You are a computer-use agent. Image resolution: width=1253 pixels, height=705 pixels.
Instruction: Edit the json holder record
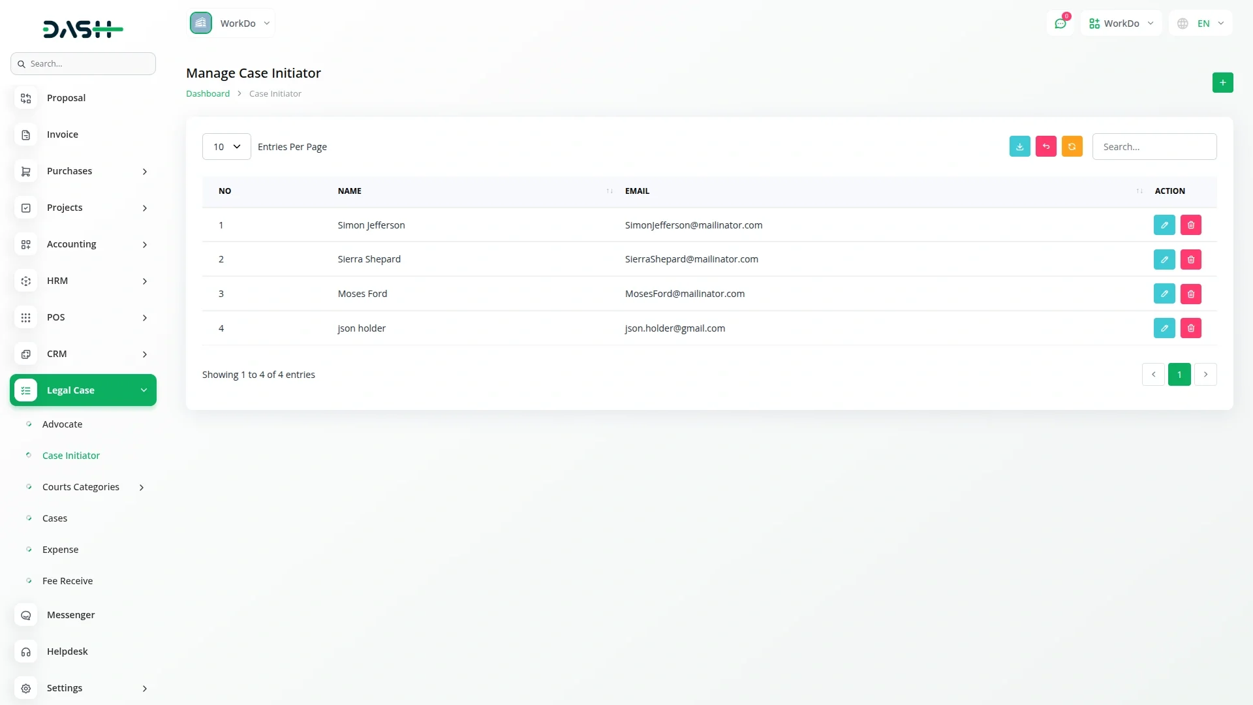point(1164,328)
